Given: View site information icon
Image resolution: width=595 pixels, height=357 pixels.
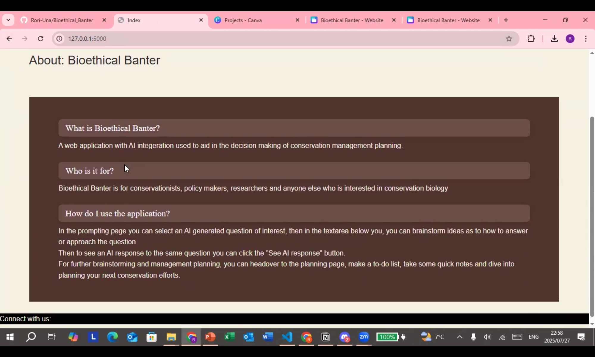Looking at the screenshot, I should point(59,39).
